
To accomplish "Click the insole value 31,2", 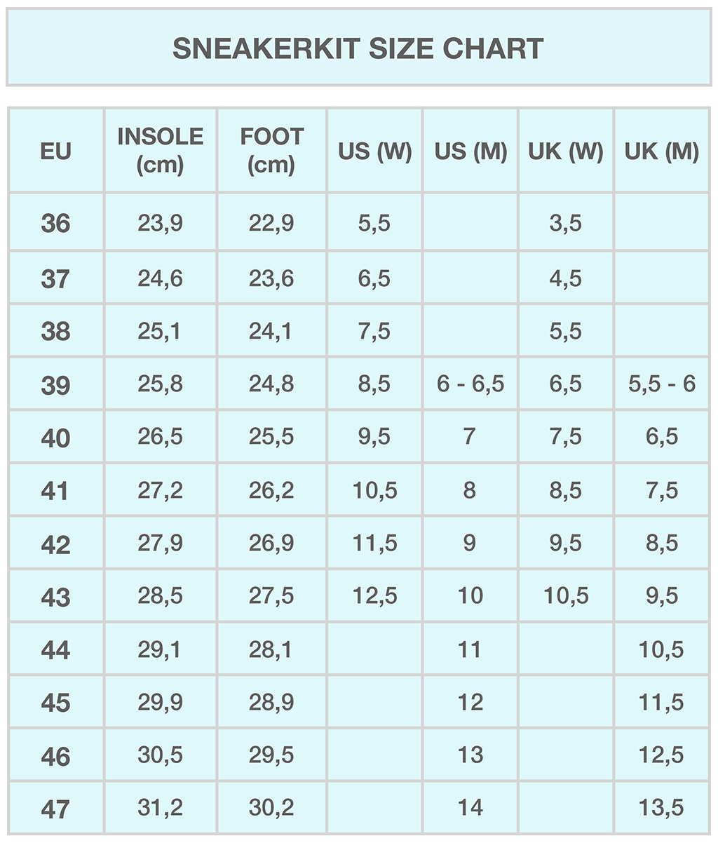I will [x=161, y=808].
